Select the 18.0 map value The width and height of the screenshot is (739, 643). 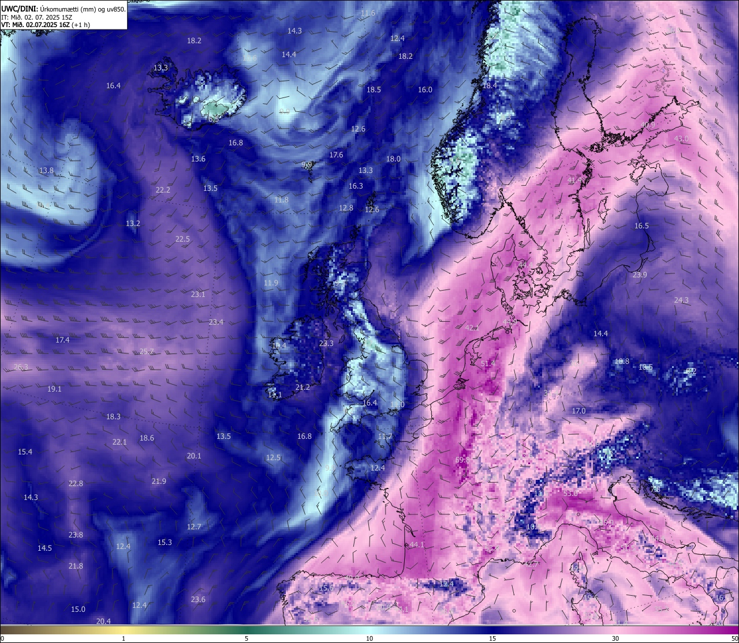point(393,159)
